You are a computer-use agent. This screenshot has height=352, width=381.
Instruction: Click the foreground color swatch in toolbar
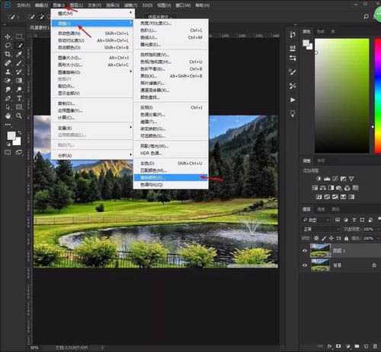click(11, 136)
